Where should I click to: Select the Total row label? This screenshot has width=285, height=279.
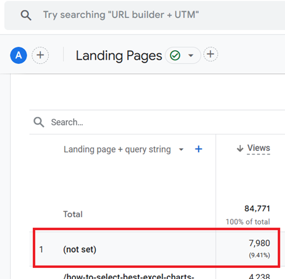73,214
